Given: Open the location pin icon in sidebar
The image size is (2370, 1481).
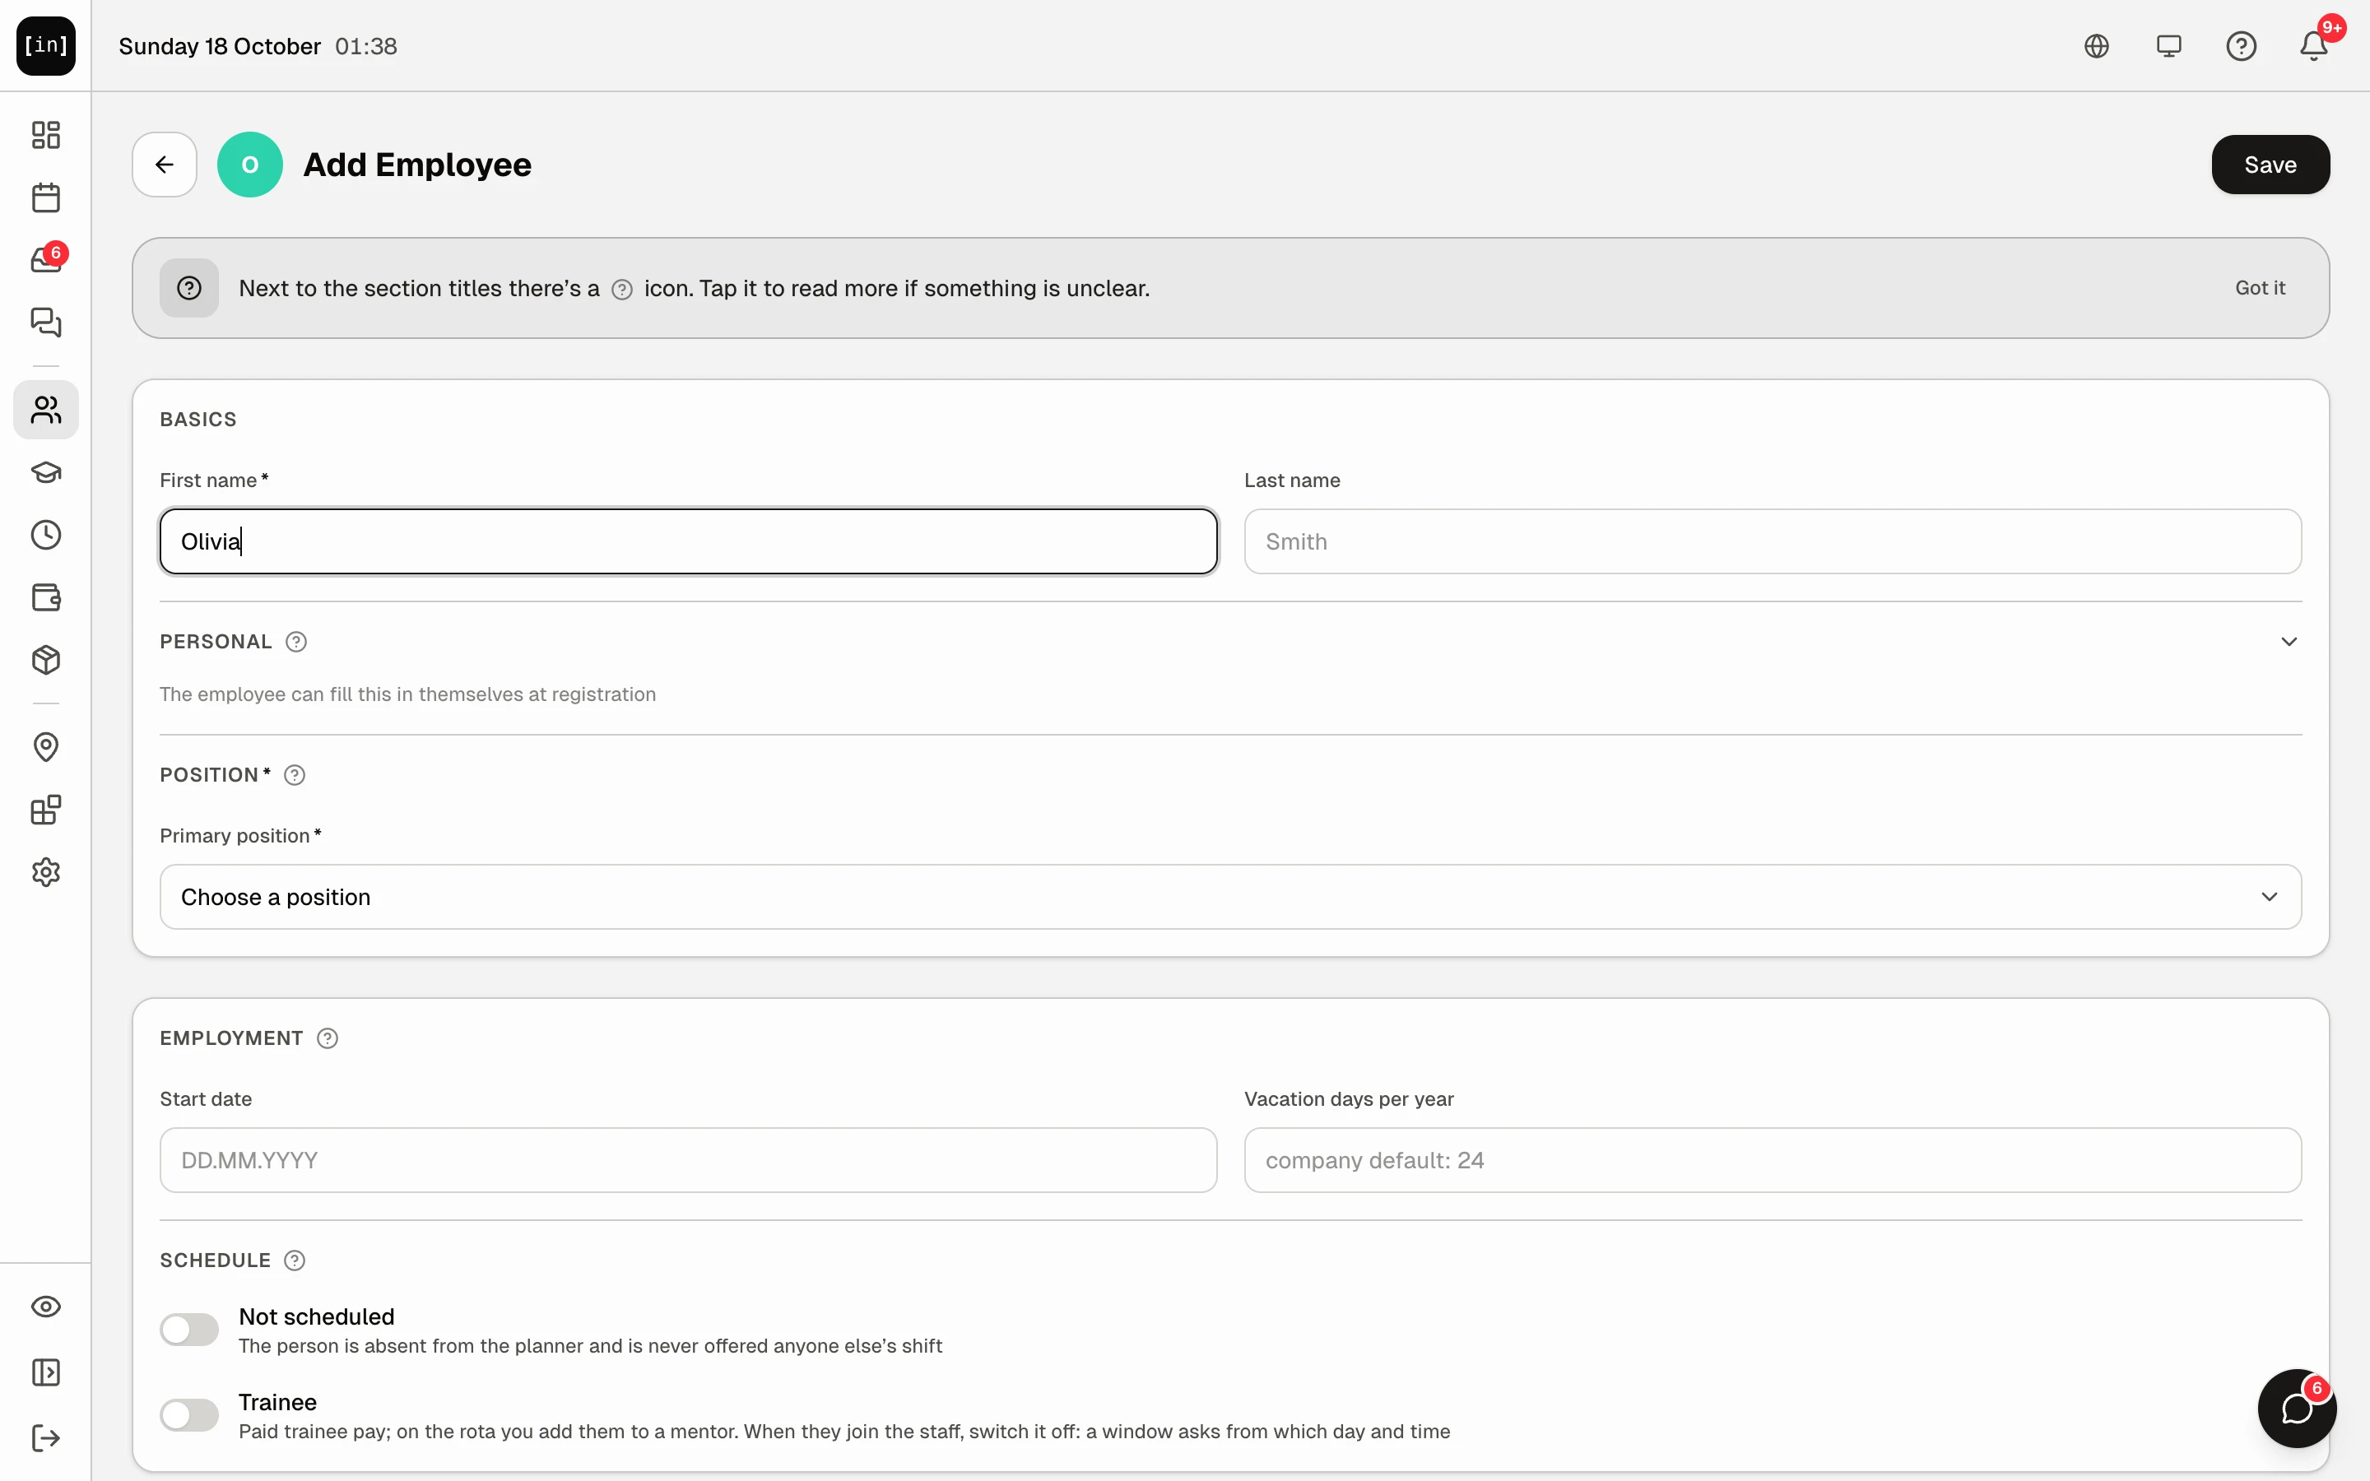Looking at the screenshot, I should click(46, 747).
